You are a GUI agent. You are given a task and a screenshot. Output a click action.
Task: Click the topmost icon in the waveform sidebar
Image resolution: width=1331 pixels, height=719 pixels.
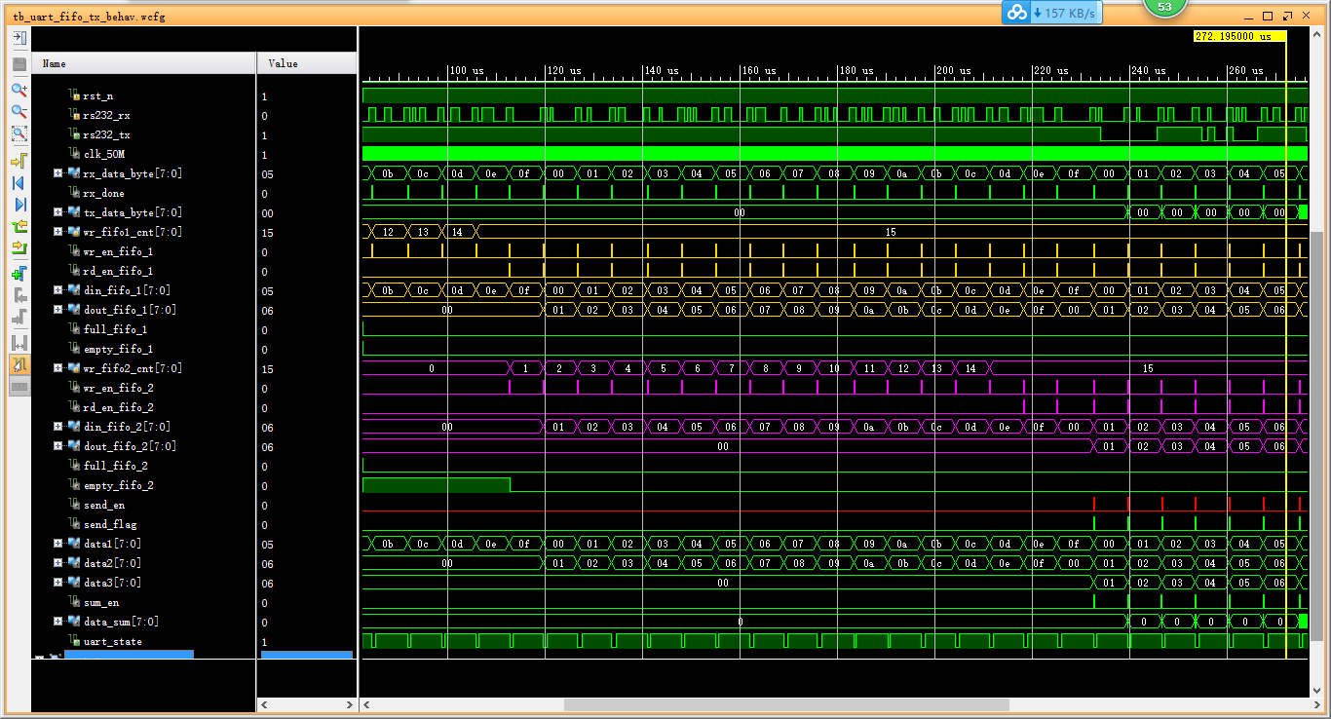click(19, 38)
